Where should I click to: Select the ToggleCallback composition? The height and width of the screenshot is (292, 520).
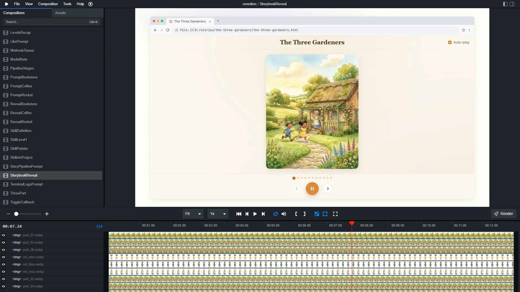[51, 202]
